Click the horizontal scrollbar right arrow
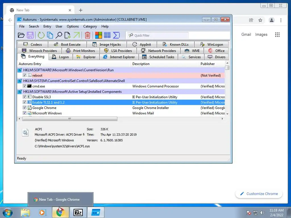Screen dimensions: 291x218 [x=222, y=119]
